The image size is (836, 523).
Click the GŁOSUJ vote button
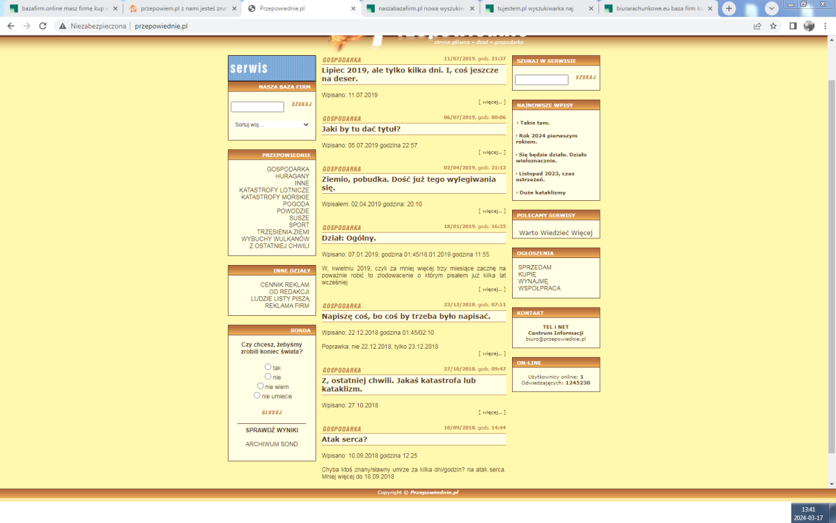click(x=272, y=412)
